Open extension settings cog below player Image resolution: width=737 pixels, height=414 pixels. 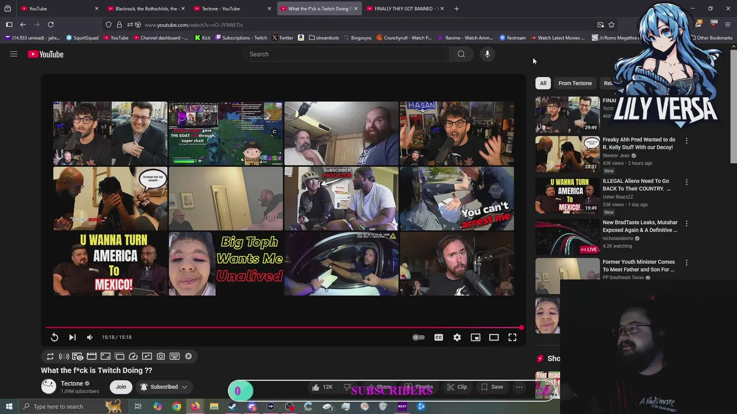click(188, 356)
